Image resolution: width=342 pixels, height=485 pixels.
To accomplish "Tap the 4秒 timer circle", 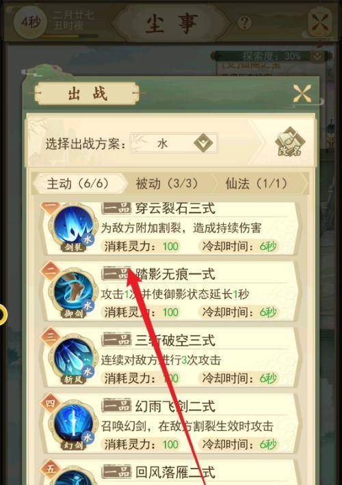I will pyautogui.click(x=30, y=23).
